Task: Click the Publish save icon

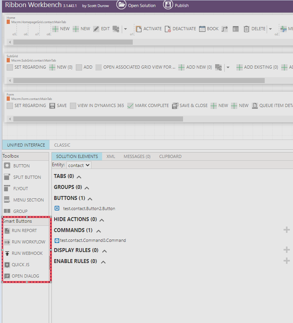Action: pos(168,5)
